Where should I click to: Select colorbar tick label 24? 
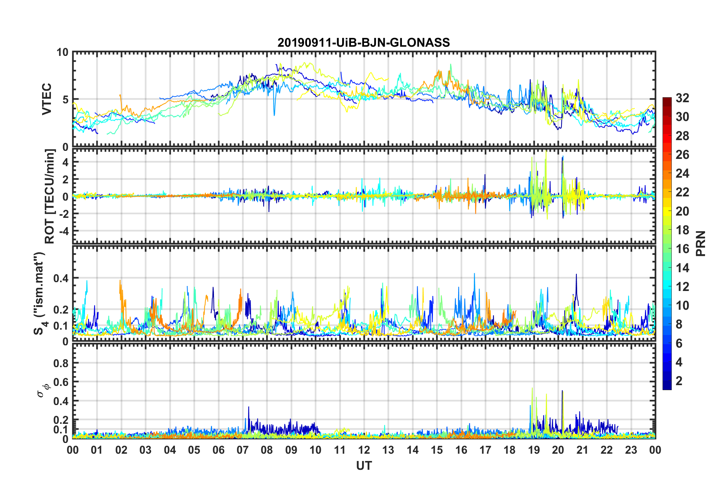682,173
